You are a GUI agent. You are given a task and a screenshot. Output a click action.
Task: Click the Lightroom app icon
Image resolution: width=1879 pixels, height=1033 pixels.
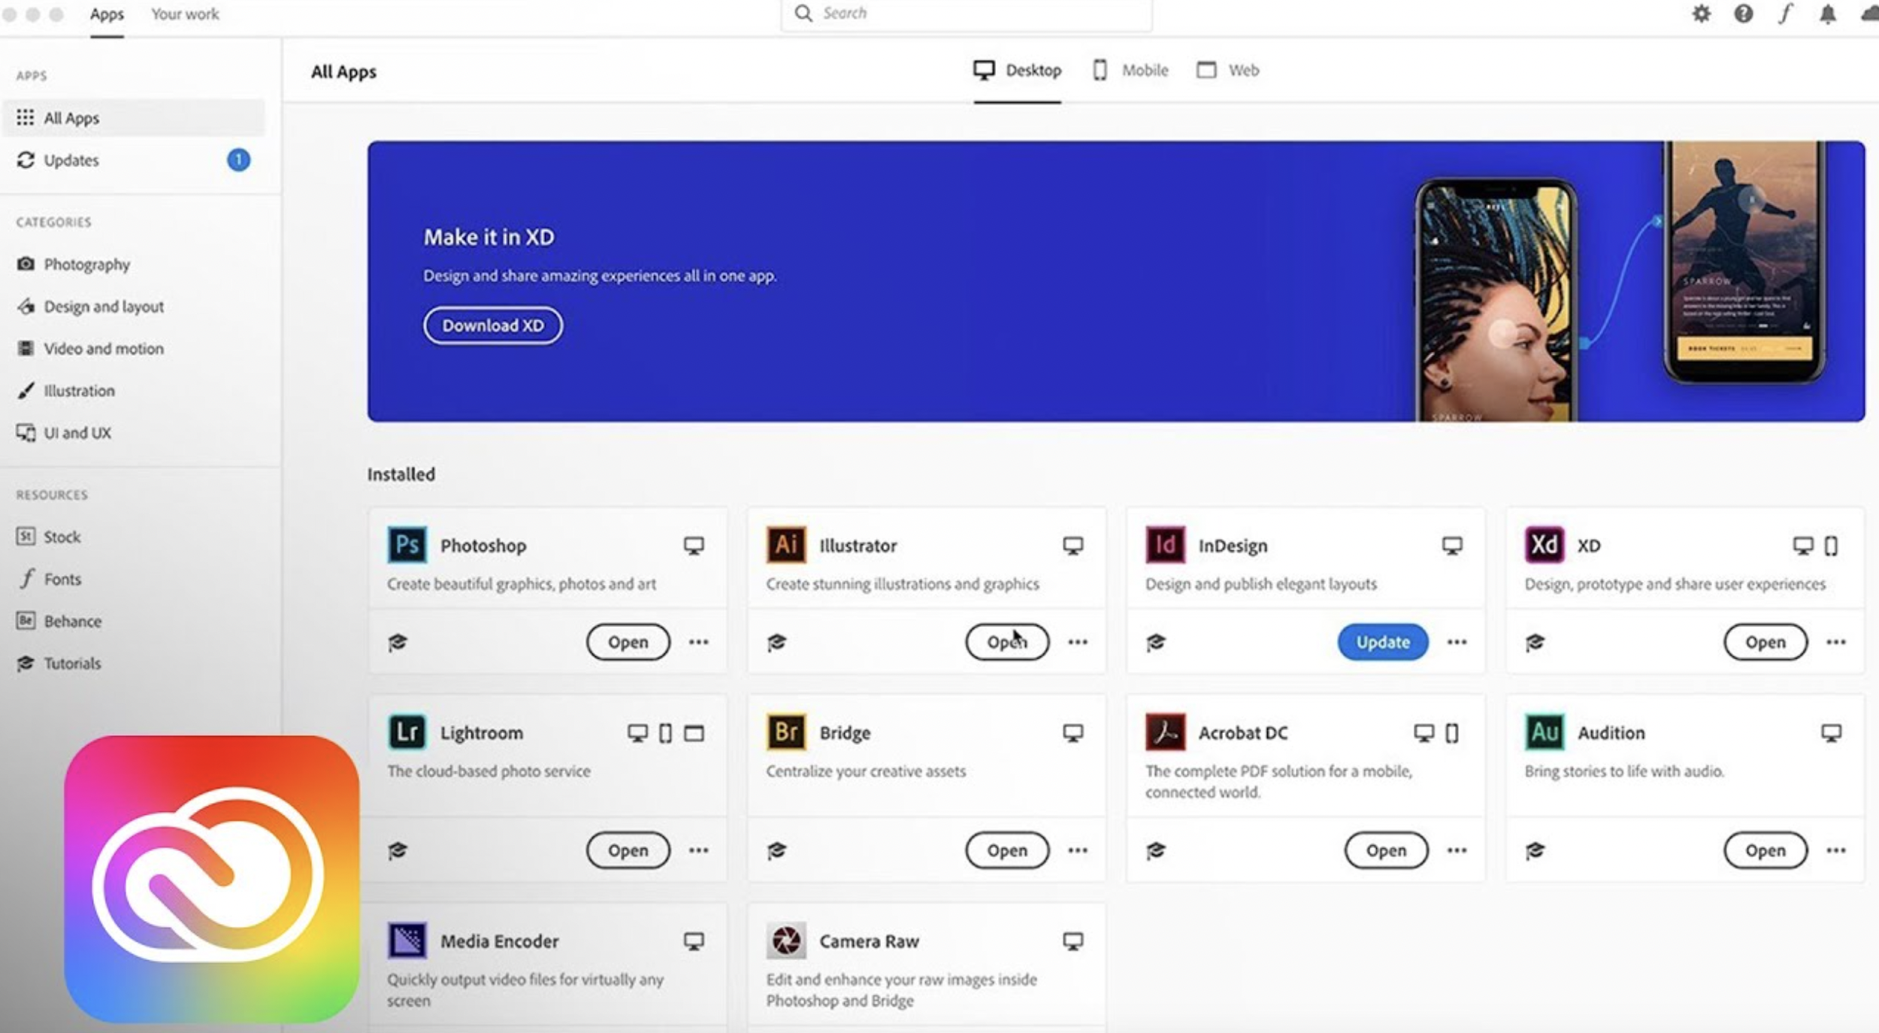pyautogui.click(x=407, y=732)
